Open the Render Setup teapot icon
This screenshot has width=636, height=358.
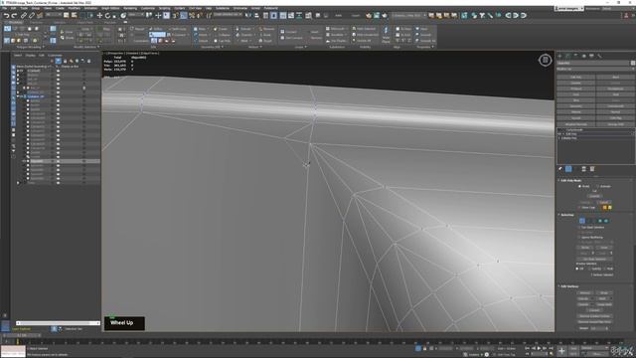click(x=369, y=16)
